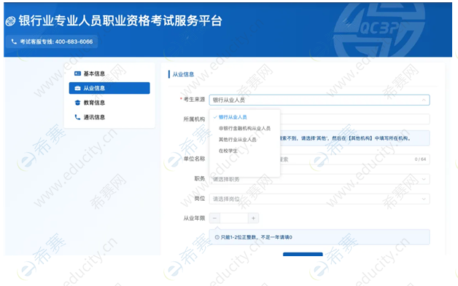Click the graduation cap icon beside 教育信息
This screenshot has width=458, height=286.
tap(77, 103)
